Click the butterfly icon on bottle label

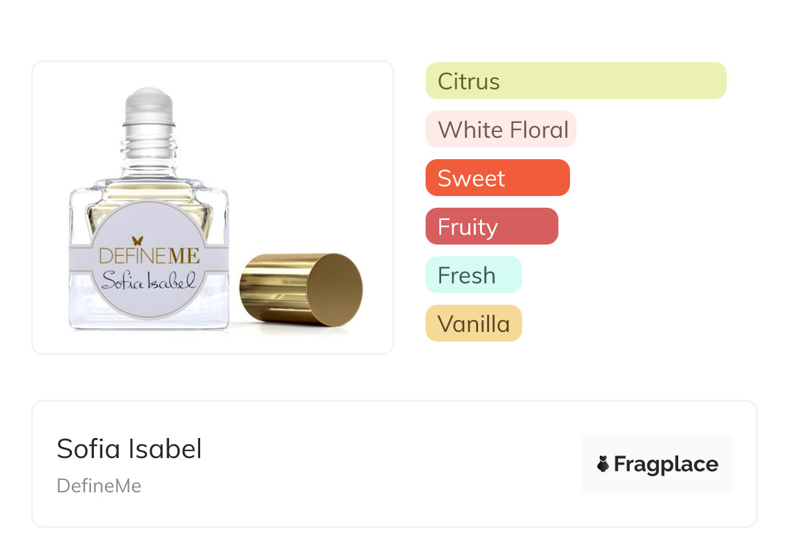pyautogui.click(x=138, y=241)
